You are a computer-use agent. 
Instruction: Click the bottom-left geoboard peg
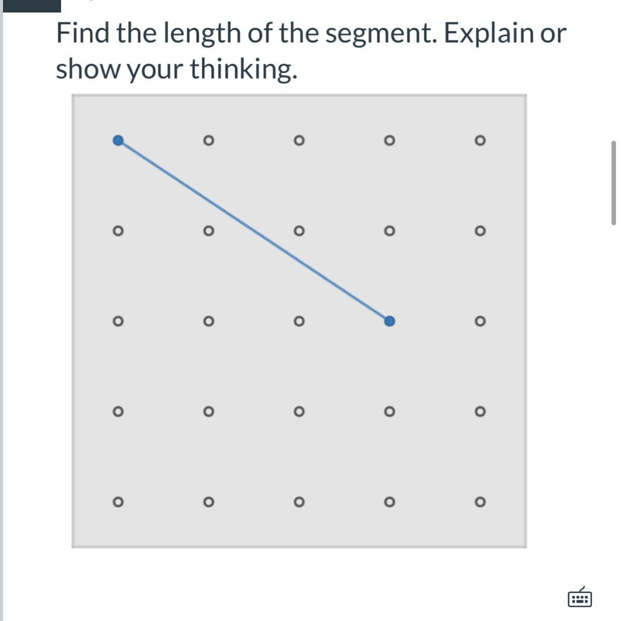click(118, 502)
